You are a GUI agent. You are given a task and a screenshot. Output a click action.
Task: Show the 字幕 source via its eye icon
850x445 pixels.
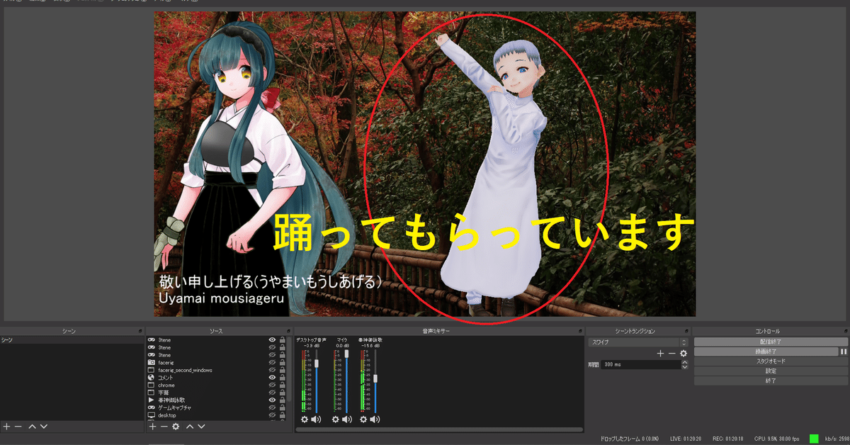(x=272, y=393)
